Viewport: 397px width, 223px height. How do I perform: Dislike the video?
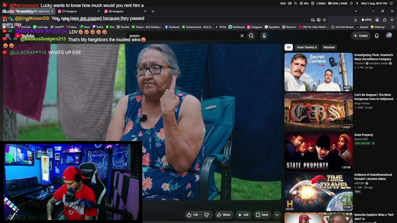[x=207, y=215]
